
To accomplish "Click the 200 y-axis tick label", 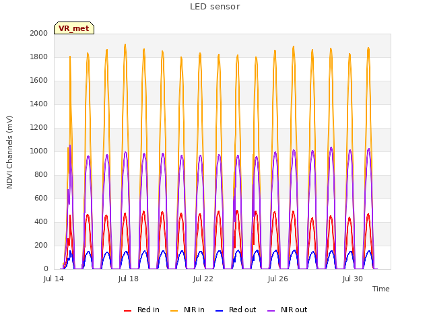I will click(x=41, y=245).
